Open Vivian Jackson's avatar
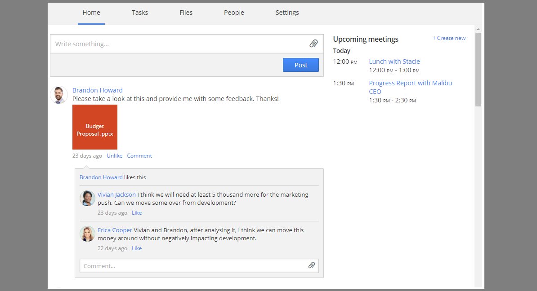 click(87, 198)
